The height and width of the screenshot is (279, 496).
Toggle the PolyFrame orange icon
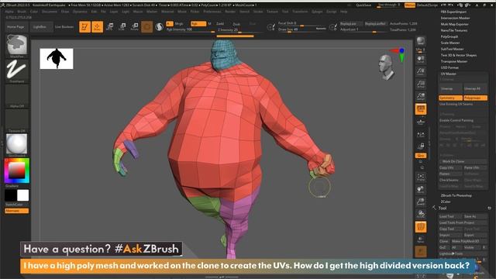(421, 227)
